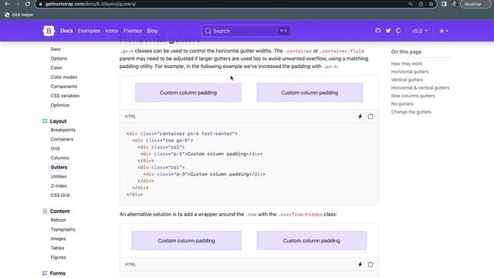Open the Figures sidebar link
The image size is (494, 278).
[x=59, y=257]
